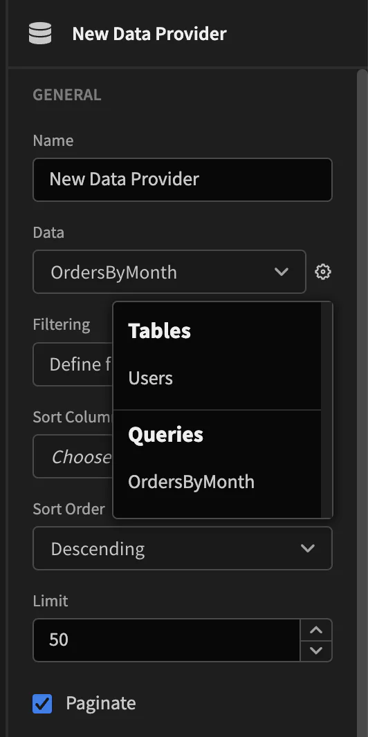Increase the Limit value with up arrow
The width and height of the screenshot is (368, 737).
pyautogui.click(x=316, y=630)
